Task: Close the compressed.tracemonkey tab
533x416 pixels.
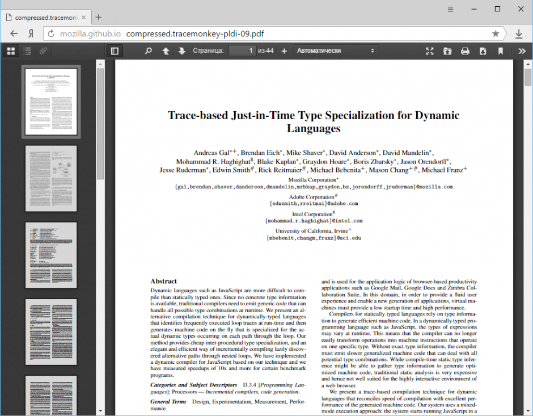Action: 83,18
